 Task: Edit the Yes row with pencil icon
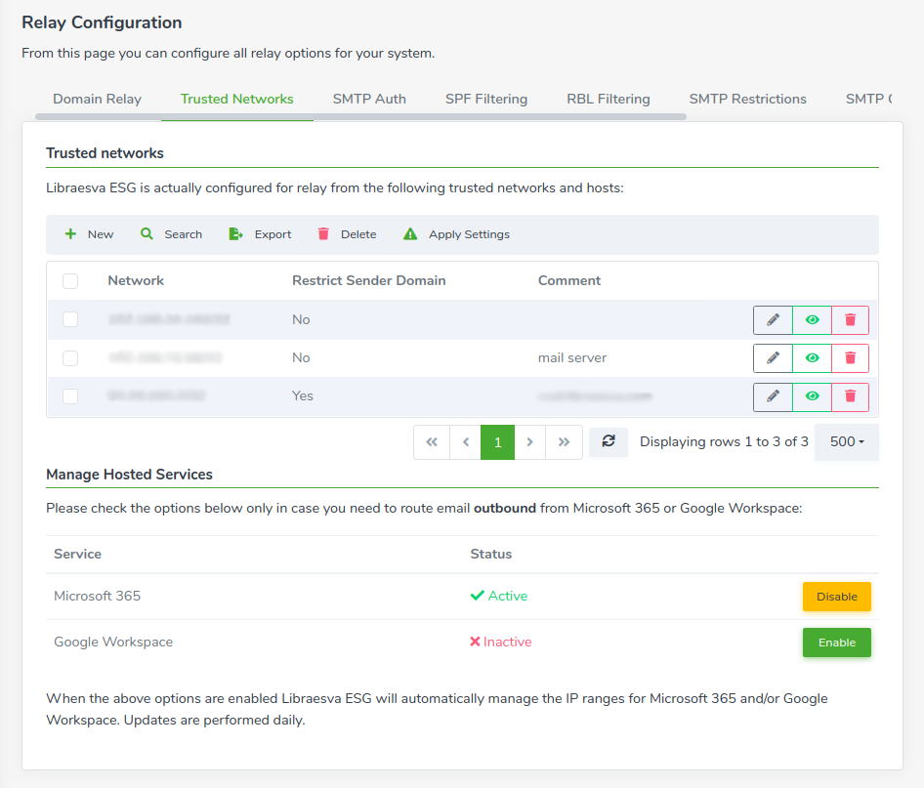[773, 396]
